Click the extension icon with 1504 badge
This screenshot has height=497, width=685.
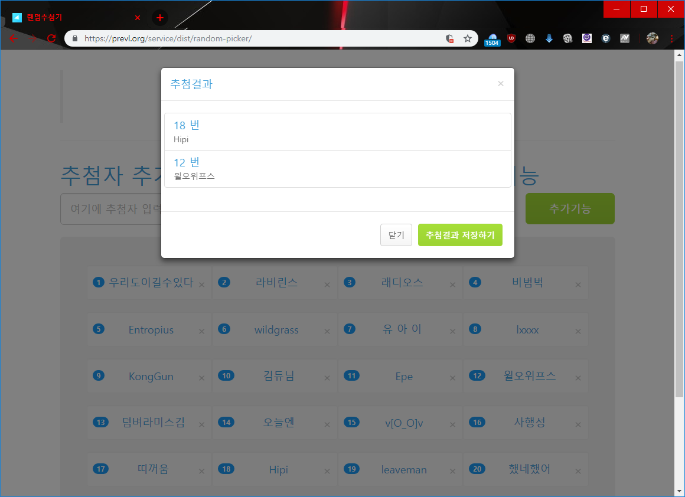tap(492, 38)
